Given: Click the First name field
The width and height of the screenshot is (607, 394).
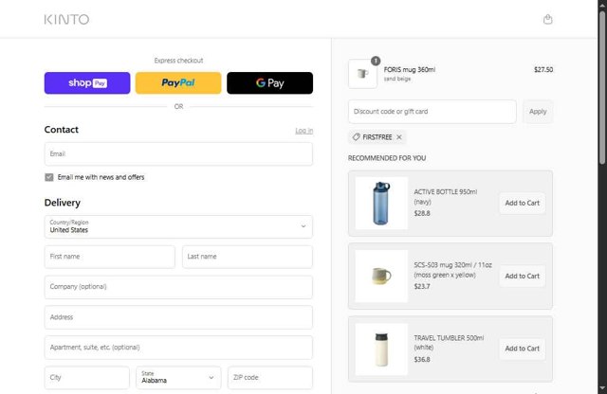Looking at the screenshot, I should [x=110, y=257].
